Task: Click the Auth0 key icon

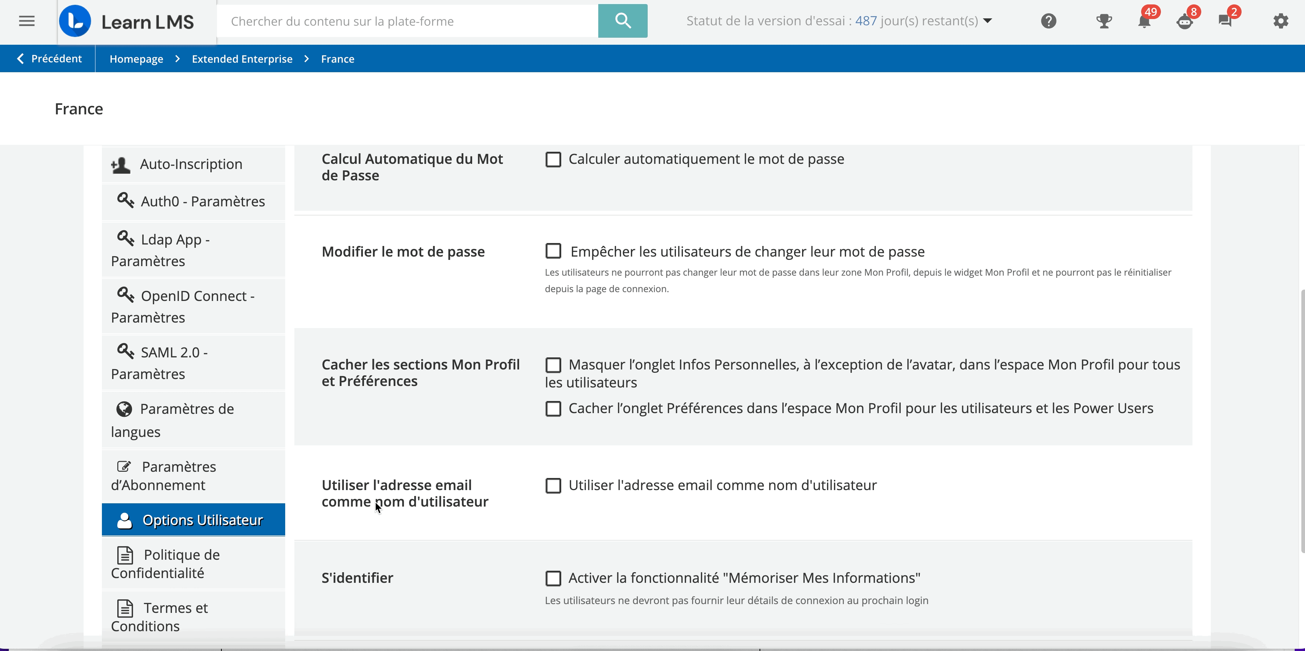Action: [x=125, y=200]
